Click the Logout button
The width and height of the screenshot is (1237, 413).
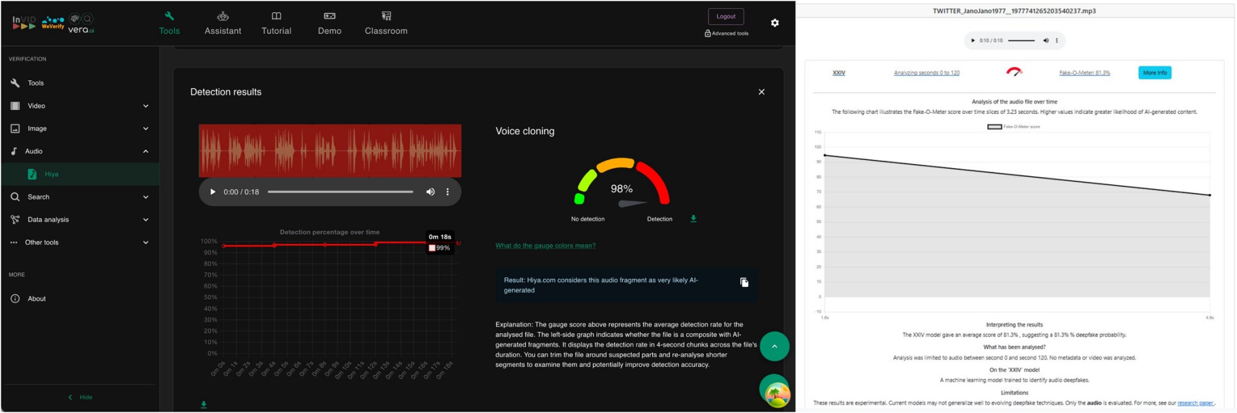point(725,17)
